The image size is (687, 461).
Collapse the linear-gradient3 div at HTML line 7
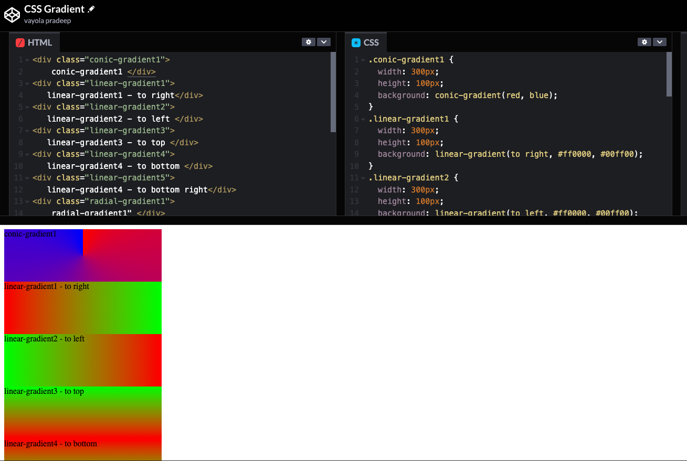pos(27,131)
